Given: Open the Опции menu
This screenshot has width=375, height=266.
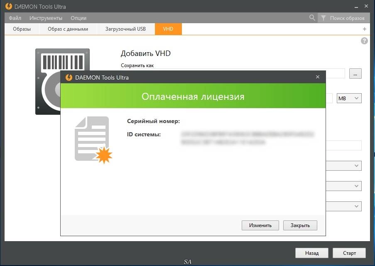Looking at the screenshot, I should (x=78, y=18).
